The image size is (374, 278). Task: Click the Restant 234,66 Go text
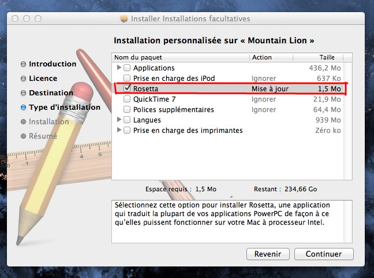pyautogui.click(x=285, y=189)
